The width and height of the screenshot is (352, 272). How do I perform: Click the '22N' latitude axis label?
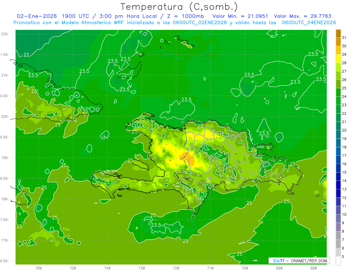(x=5, y=34)
